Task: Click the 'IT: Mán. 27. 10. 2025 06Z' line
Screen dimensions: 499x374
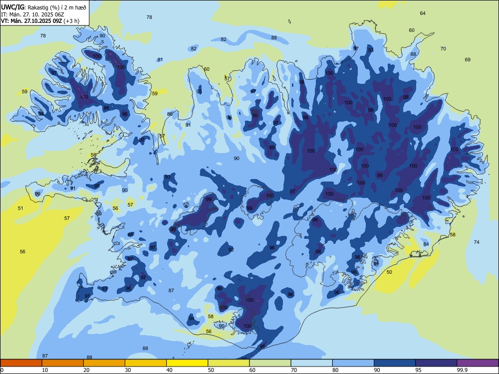Action: tap(32, 14)
